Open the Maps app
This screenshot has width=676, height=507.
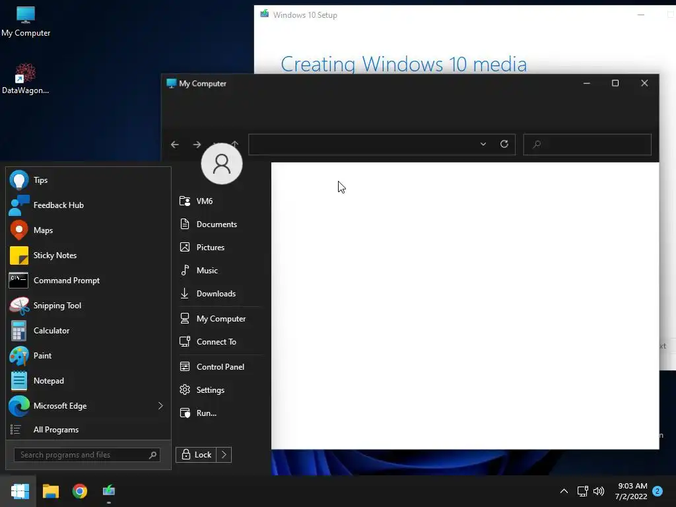(88, 230)
